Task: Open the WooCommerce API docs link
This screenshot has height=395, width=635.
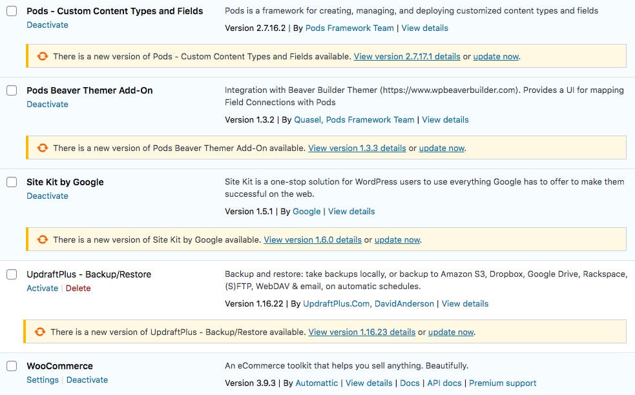Action: (444, 383)
